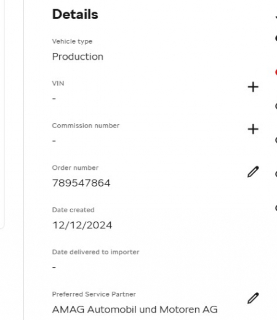Image resolution: width=277 pixels, height=320 pixels.
Task: Click the date created value 12/12/2024
Action: point(82,225)
